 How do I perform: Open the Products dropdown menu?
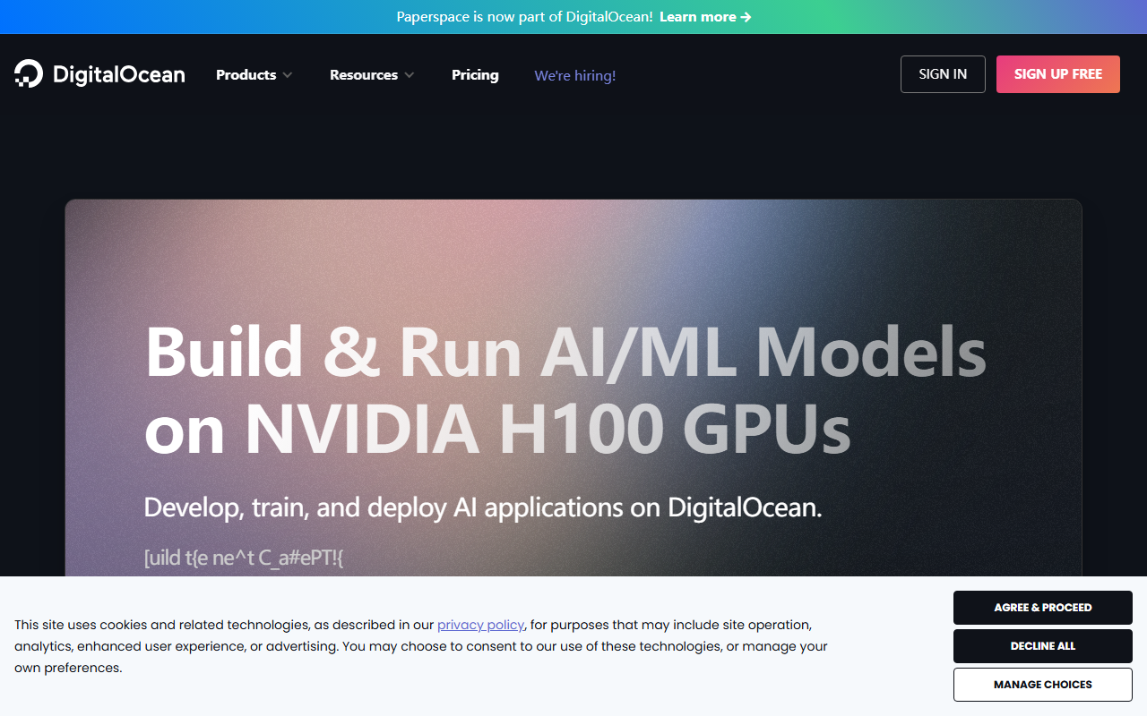[x=254, y=75]
